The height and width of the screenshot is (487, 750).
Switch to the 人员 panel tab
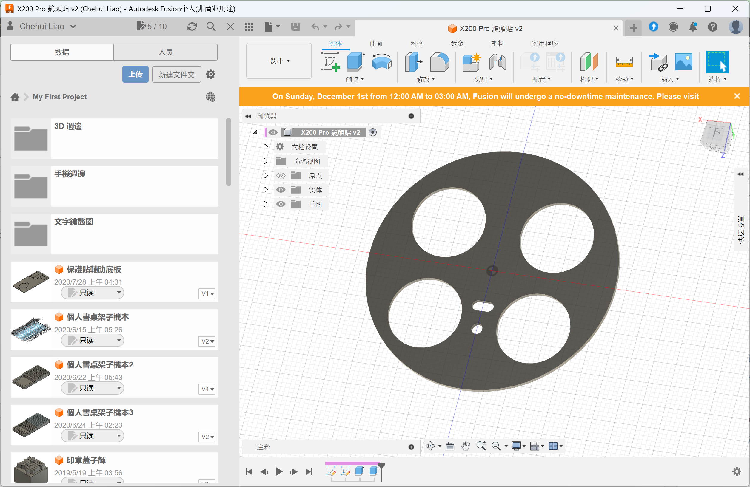coord(165,52)
